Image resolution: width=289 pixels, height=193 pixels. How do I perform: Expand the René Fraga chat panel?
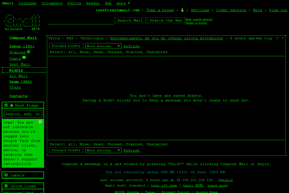pos(6,105)
